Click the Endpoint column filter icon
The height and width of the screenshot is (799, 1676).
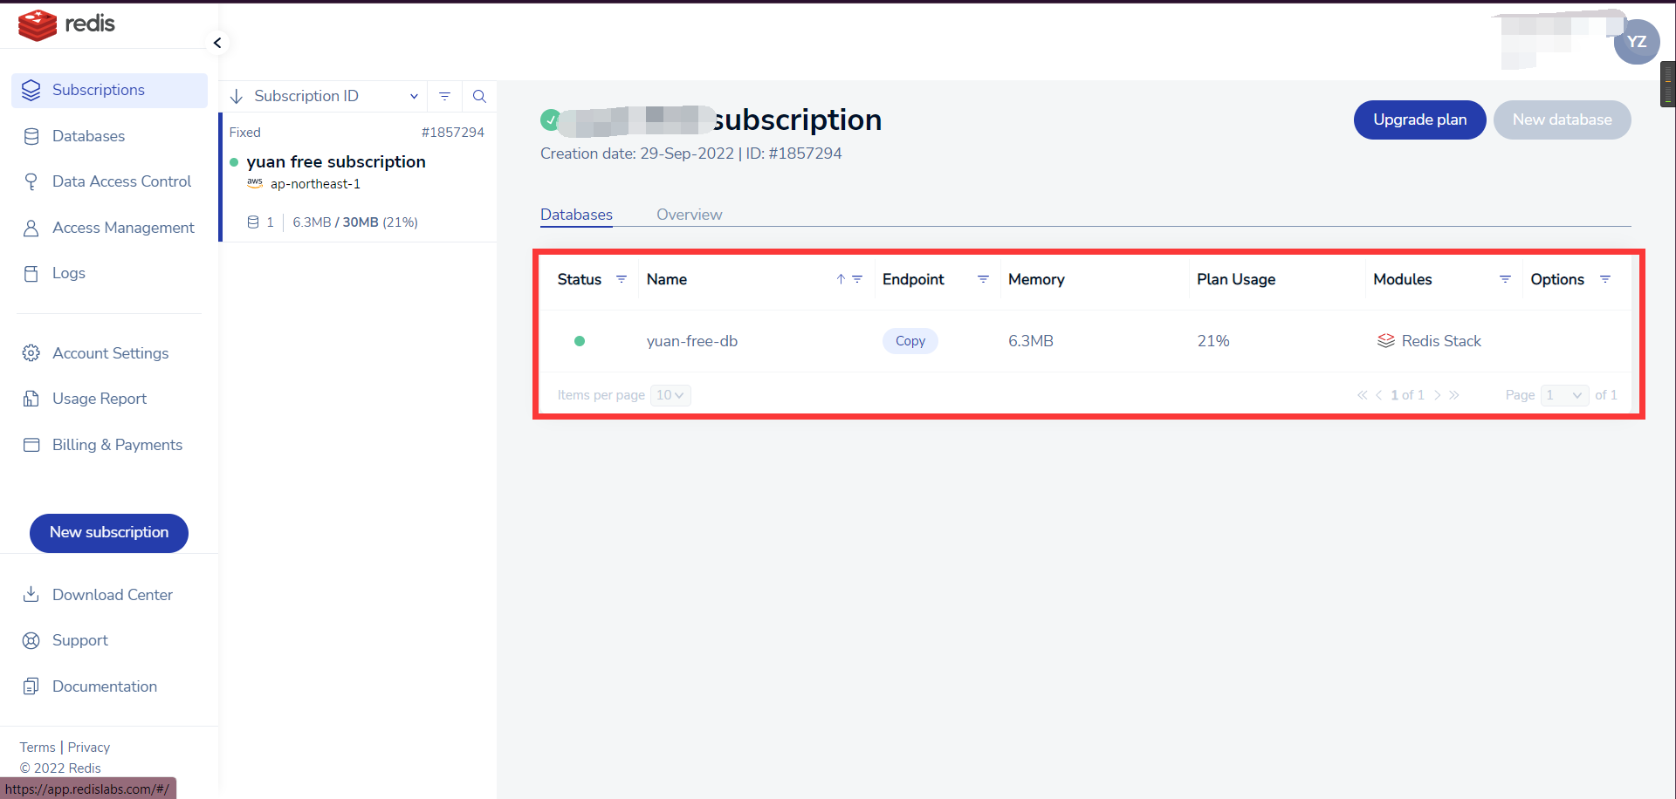click(983, 279)
